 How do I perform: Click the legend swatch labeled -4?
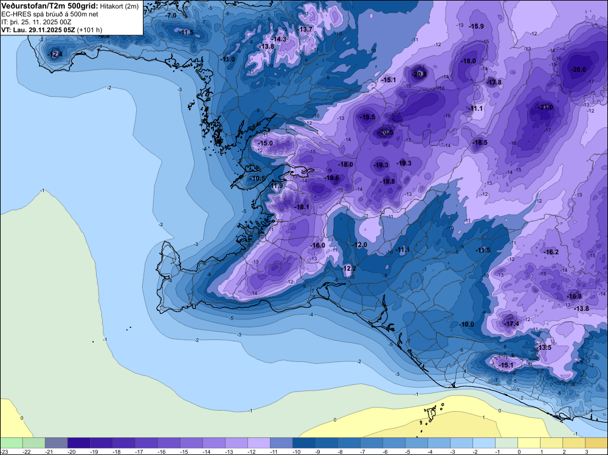point(438,443)
